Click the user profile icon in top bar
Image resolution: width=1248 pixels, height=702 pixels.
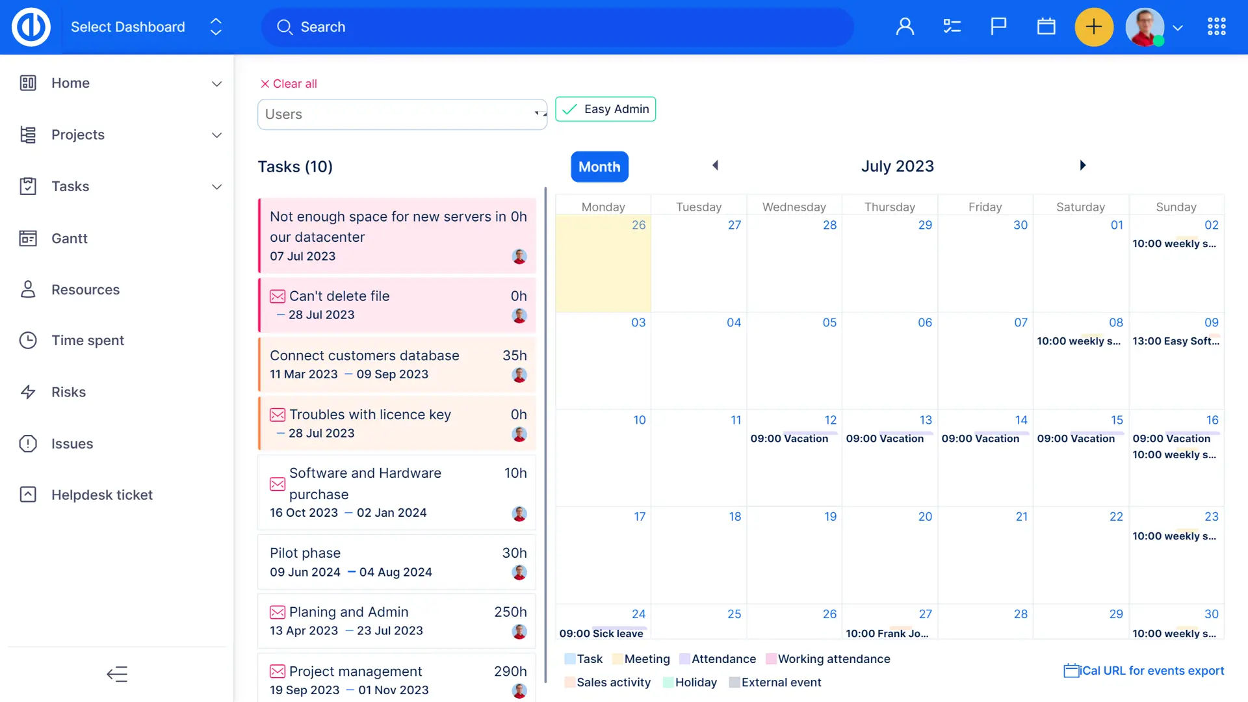(905, 27)
